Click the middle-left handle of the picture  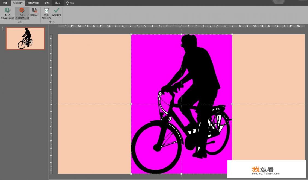[131, 104]
